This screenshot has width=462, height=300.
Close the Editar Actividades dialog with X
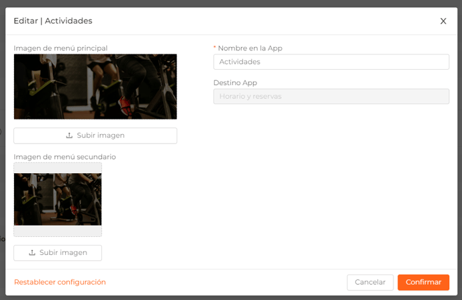(x=443, y=21)
